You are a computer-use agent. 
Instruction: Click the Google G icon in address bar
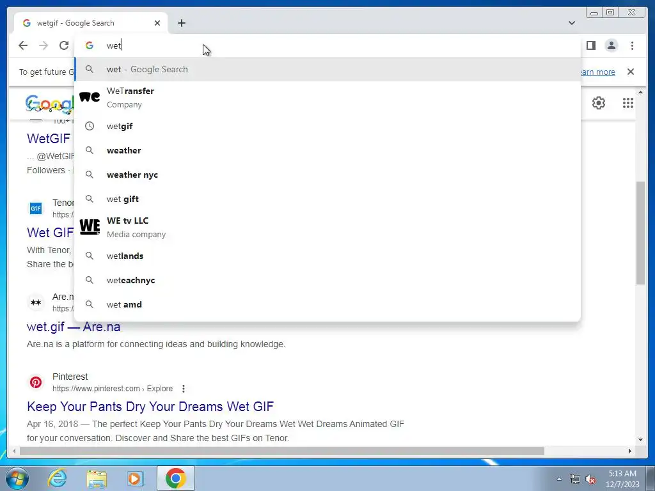coord(90,45)
